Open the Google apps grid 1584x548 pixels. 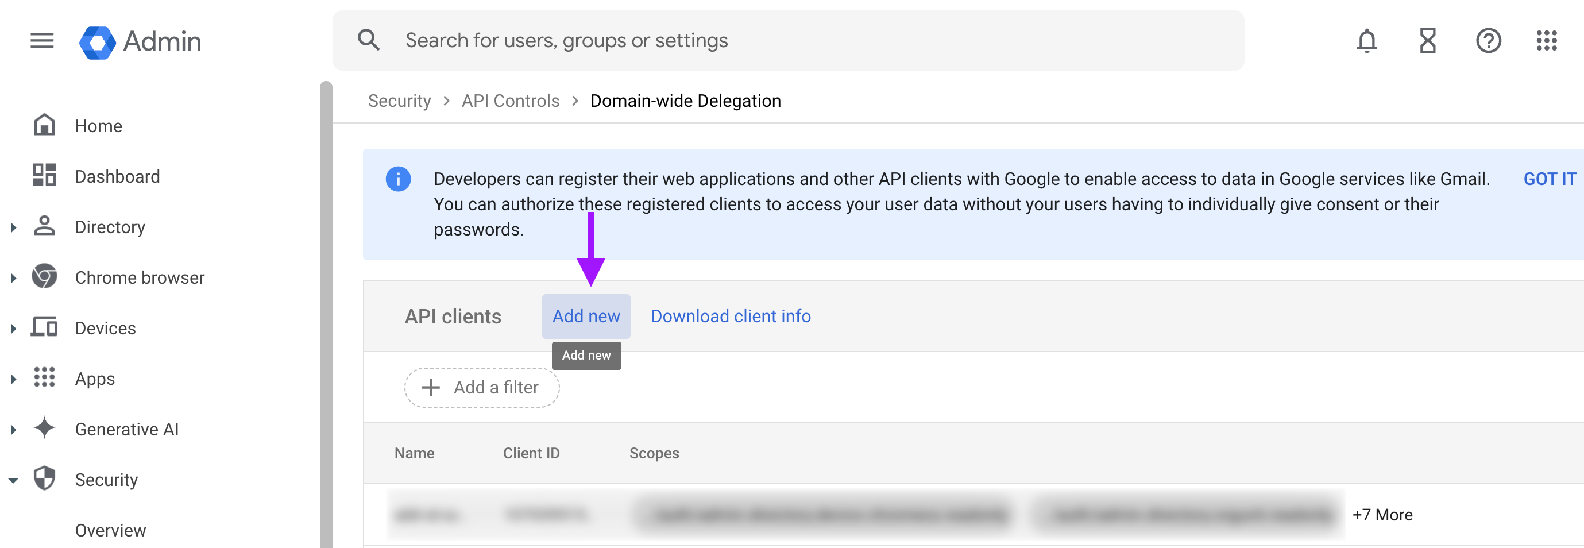(1546, 41)
